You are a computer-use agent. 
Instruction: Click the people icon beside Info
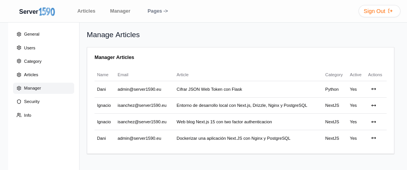(19, 115)
